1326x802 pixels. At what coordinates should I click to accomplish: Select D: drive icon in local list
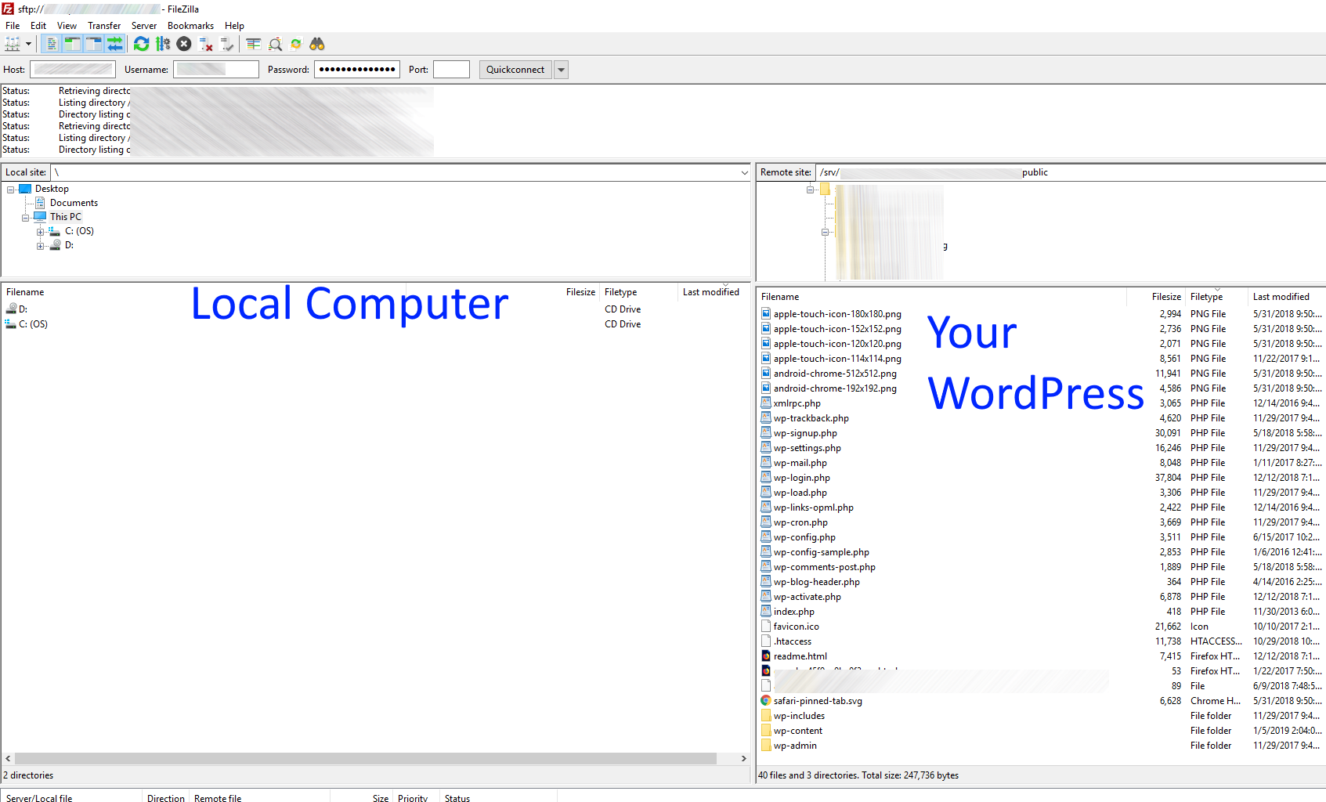11,309
